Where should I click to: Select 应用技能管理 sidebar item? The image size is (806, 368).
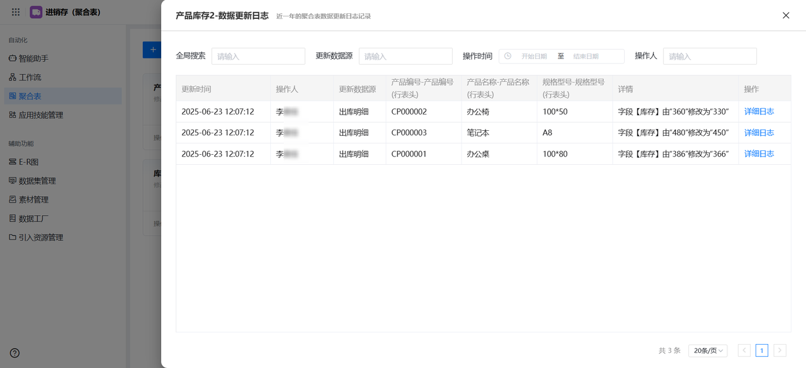click(40, 115)
